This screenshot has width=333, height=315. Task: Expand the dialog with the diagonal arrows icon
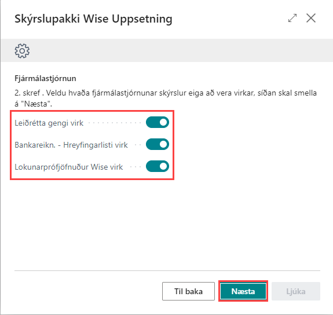coord(292,18)
